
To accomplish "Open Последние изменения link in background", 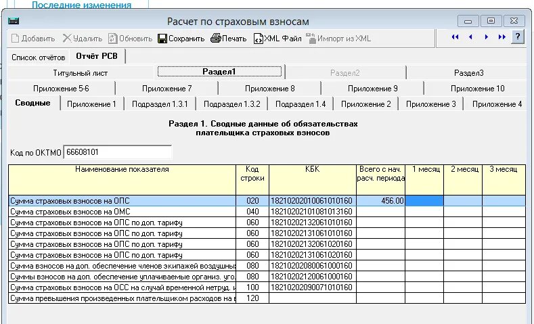I will click(81, 5).
